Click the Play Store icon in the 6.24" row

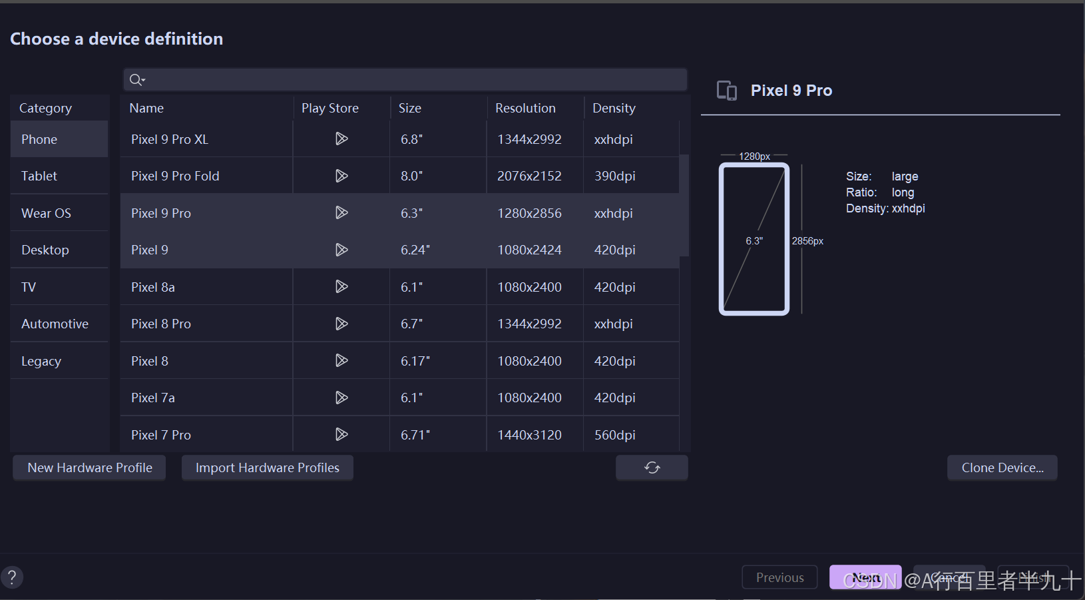click(341, 250)
